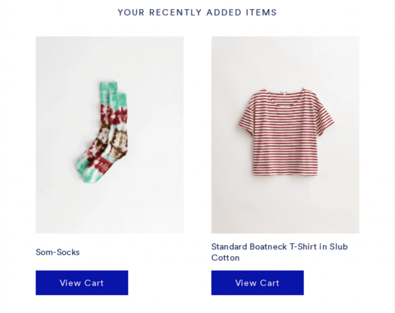Image resolution: width=395 pixels, height=313 pixels.
Task: Click View Cart below Som-Socks
Action: coord(82,283)
